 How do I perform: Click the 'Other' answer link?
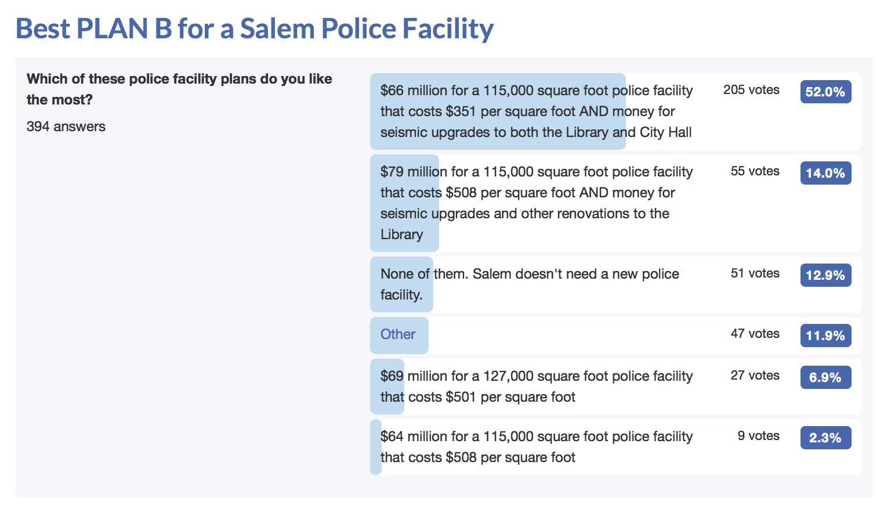398,334
